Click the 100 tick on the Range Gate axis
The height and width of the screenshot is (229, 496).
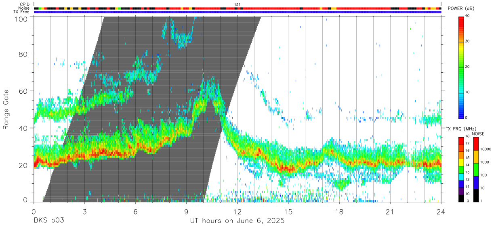[x=21, y=19]
